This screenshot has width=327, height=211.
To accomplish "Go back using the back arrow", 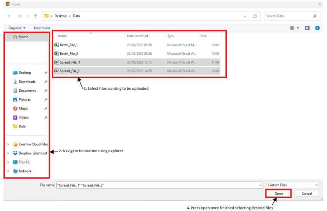I will (9, 16).
